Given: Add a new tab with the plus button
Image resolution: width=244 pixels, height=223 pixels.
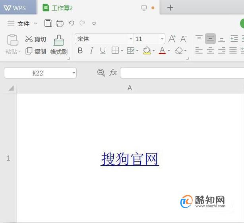Looking at the screenshot, I should [x=170, y=8].
